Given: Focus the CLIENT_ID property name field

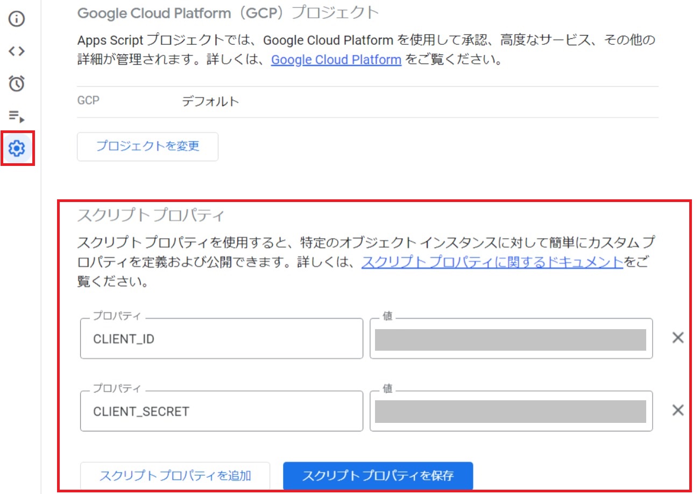Looking at the screenshot, I should 222,338.
